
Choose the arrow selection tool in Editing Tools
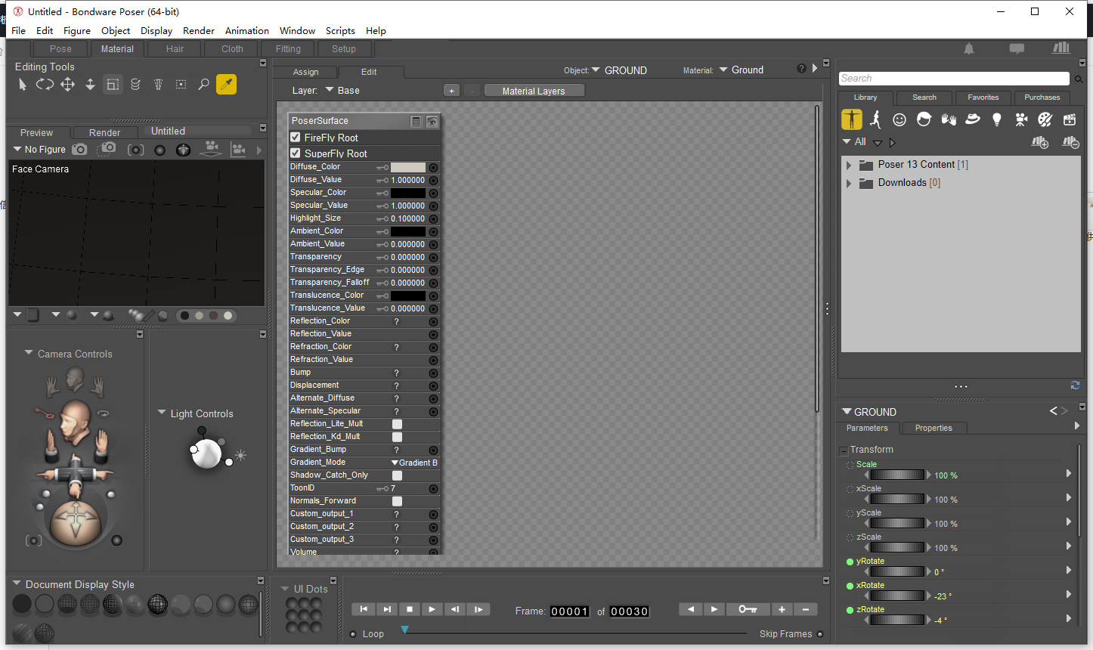tap(22, 85)
